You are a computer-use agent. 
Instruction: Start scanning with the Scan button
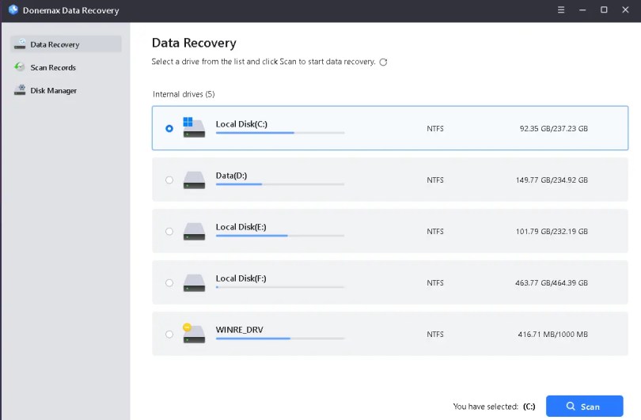pos(584,407)
